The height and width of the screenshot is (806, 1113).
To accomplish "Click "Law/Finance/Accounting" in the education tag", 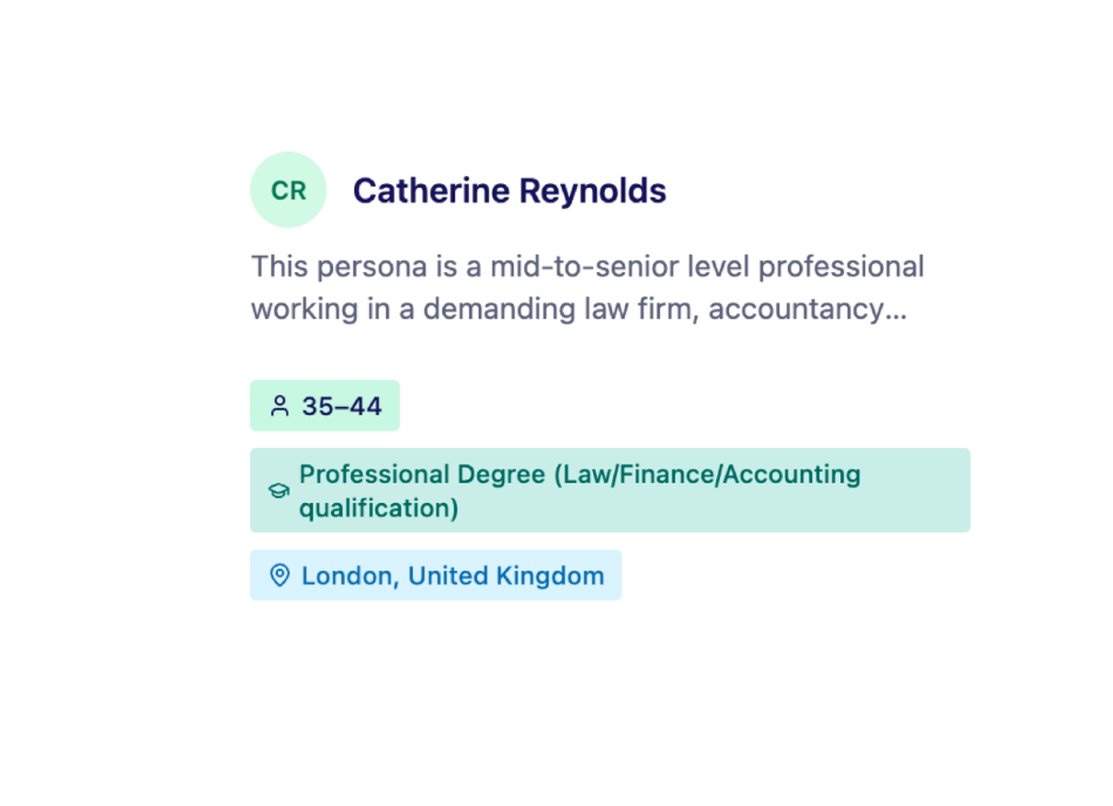I will pyautogui.click(x=712, y=475).
